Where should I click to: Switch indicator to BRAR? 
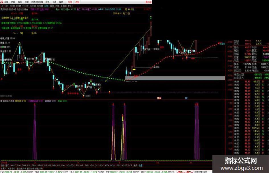(40, 165)
